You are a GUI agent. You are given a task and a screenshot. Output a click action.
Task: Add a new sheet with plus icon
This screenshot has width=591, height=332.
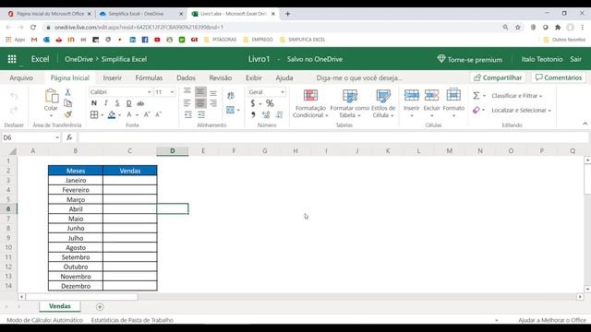[x=100, y=307]
